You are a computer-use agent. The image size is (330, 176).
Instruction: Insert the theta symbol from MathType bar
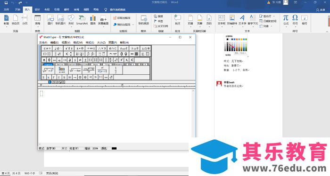point(49,60)
